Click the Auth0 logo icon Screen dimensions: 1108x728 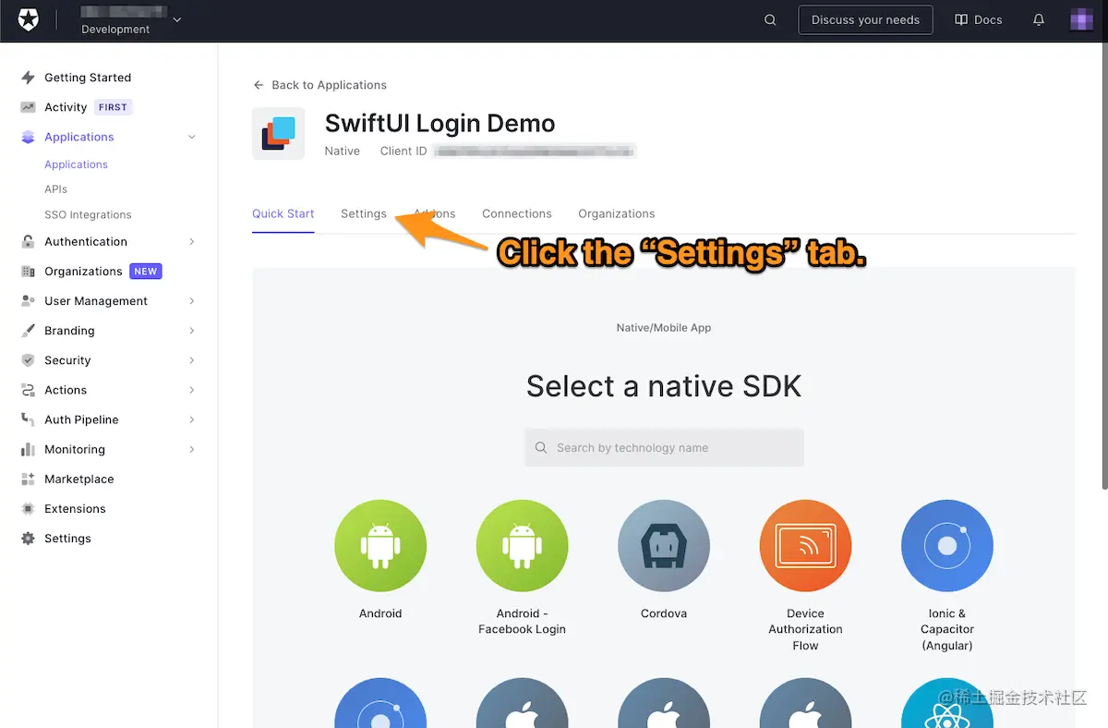click(29, 19)
